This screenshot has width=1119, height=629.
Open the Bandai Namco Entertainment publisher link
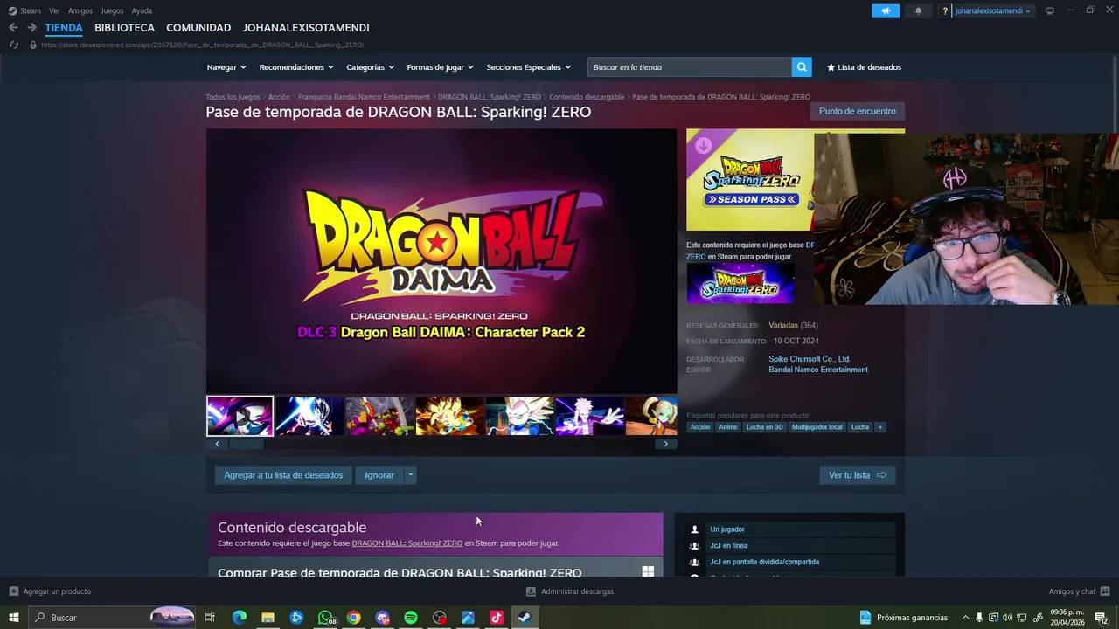click(818, 370)
